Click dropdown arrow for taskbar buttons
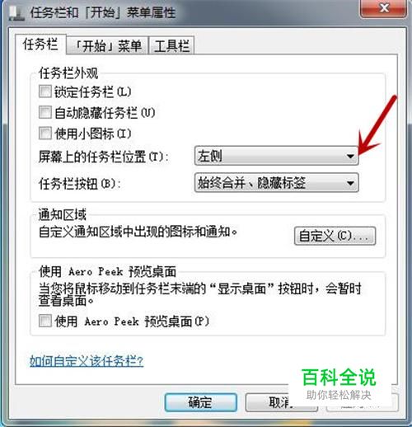 coord(350,183)
